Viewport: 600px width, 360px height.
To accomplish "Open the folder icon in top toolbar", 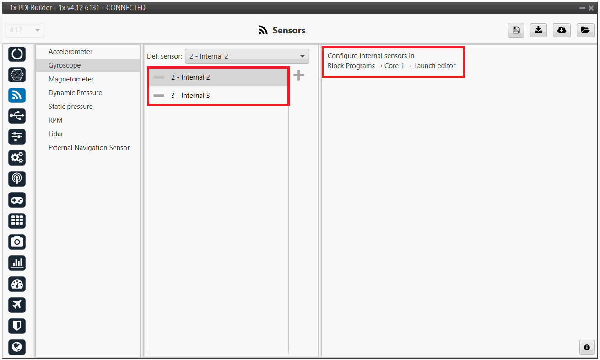I will [585, 30].
